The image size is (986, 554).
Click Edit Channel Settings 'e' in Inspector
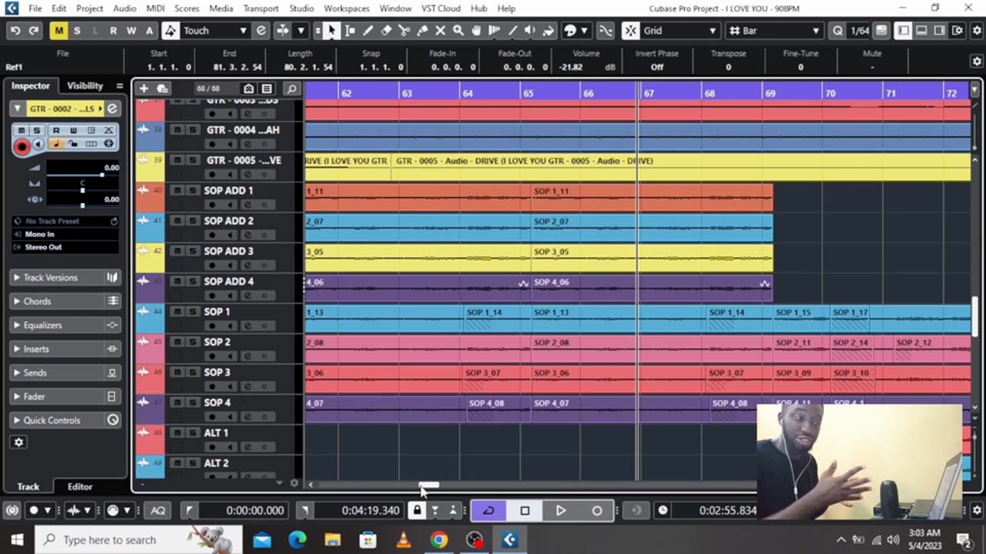tap(112, 108)
